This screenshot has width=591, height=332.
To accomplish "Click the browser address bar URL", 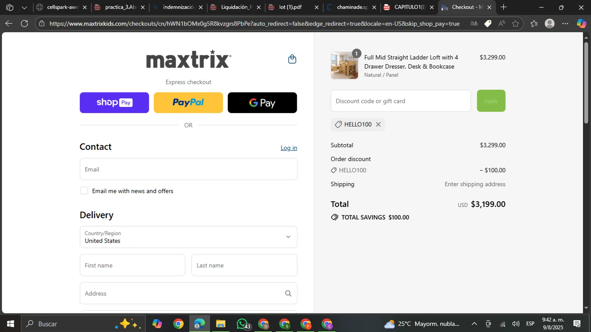I will tap(255, 24).
